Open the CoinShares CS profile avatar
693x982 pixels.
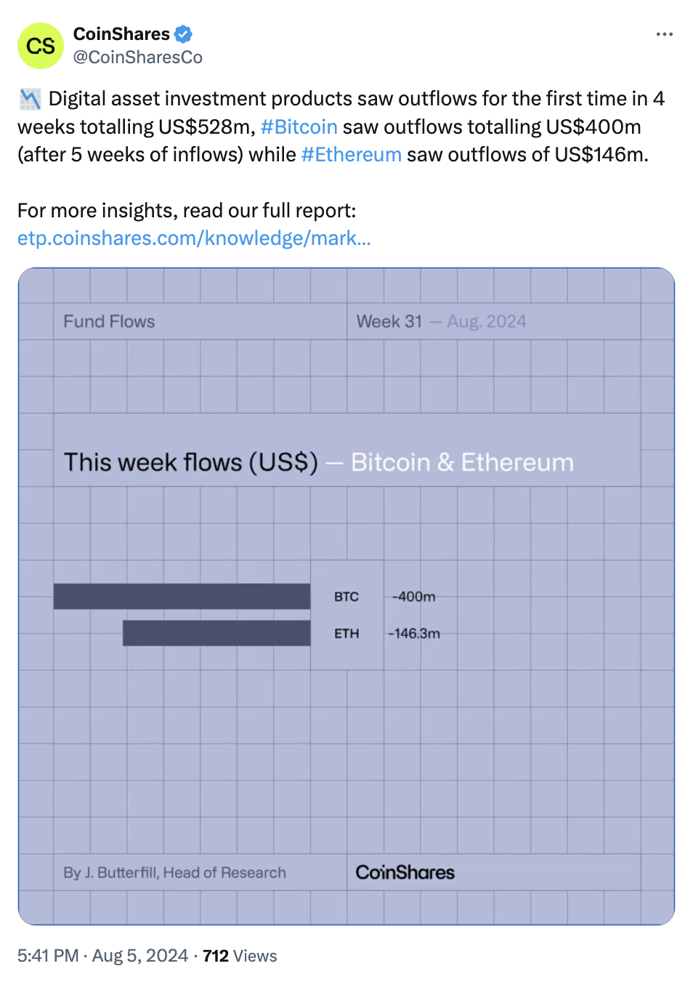coord(41,46)
